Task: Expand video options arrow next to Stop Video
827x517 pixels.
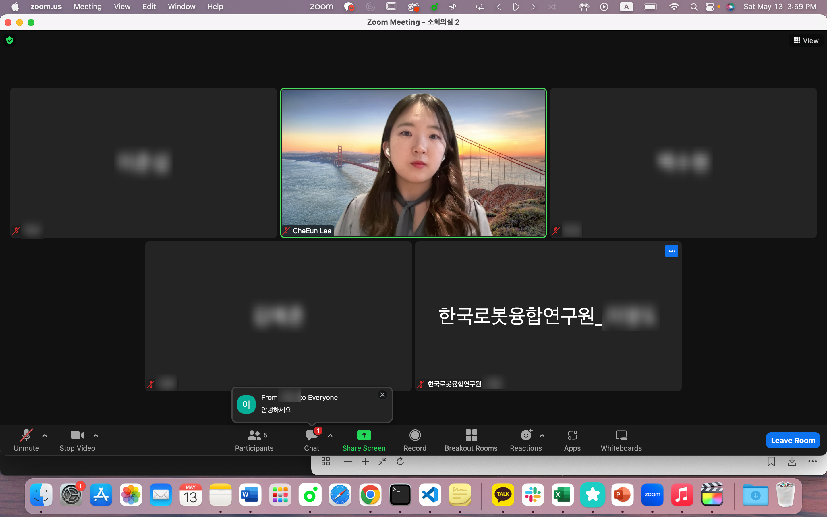Action: [x=96, y=435]
